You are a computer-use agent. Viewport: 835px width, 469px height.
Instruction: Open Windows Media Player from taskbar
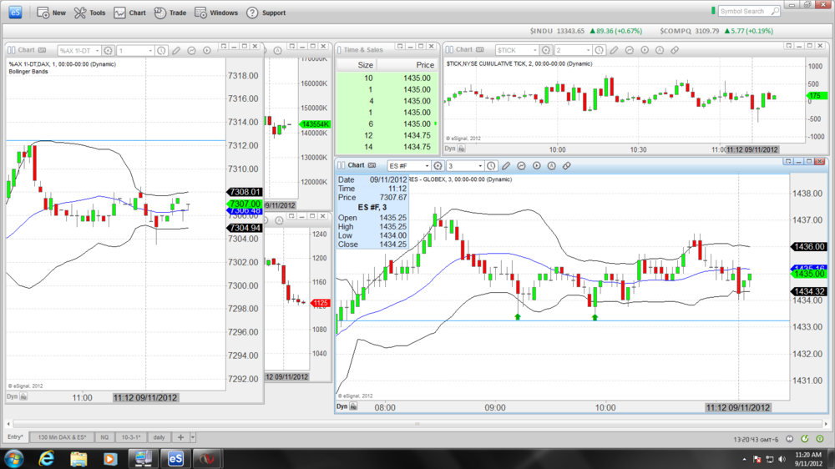click(110, 458)
